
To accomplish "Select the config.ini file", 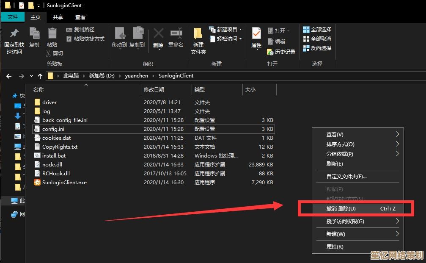I will (x=154, y=129).
